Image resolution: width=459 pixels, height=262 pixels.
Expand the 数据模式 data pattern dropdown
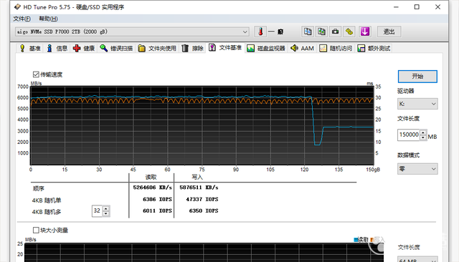coord(417,169)
